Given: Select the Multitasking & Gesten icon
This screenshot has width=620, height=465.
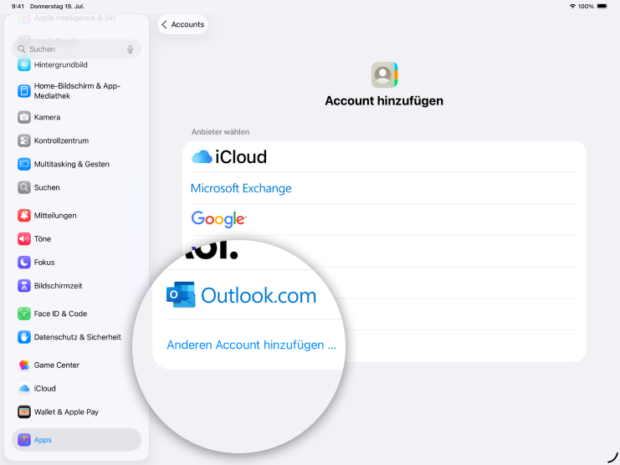Looking at the screenshot, I should [x=24, y=164].
